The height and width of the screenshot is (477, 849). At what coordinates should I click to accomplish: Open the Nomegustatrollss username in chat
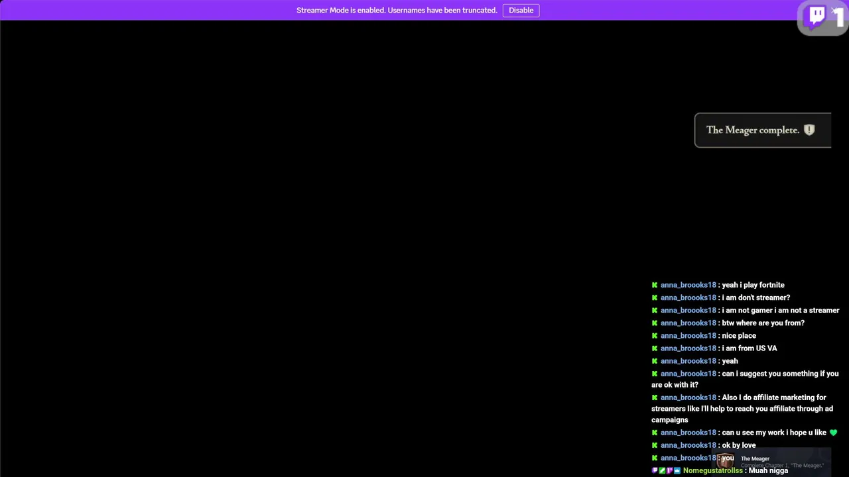pyautogui.click(x=713, y=470)
